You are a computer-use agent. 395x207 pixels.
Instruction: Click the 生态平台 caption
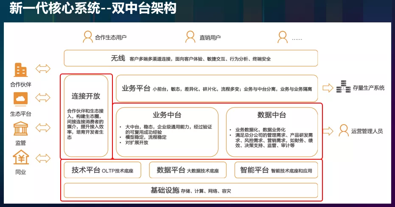pos(21,114)
